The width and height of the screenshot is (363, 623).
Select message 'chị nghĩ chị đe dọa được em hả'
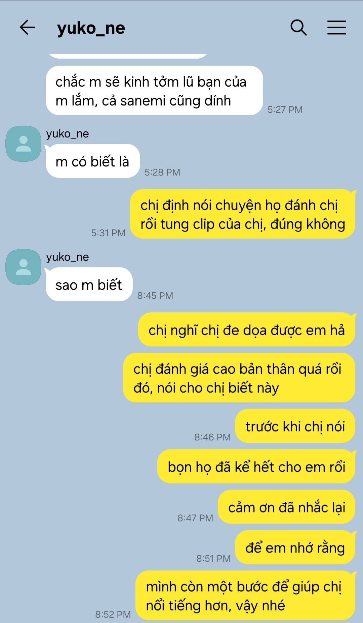coord(247,330)
